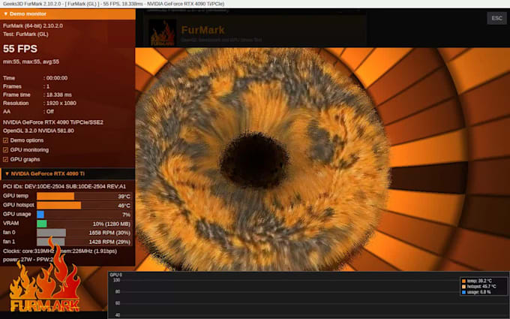The height and width of the screenshot is (319, 510).
Task: Click the GPU usage blue bar
Action: point(40,214)
